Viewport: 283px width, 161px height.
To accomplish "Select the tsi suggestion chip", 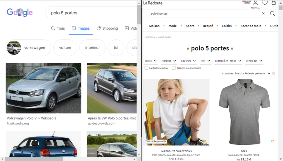I will coord(116,48).
